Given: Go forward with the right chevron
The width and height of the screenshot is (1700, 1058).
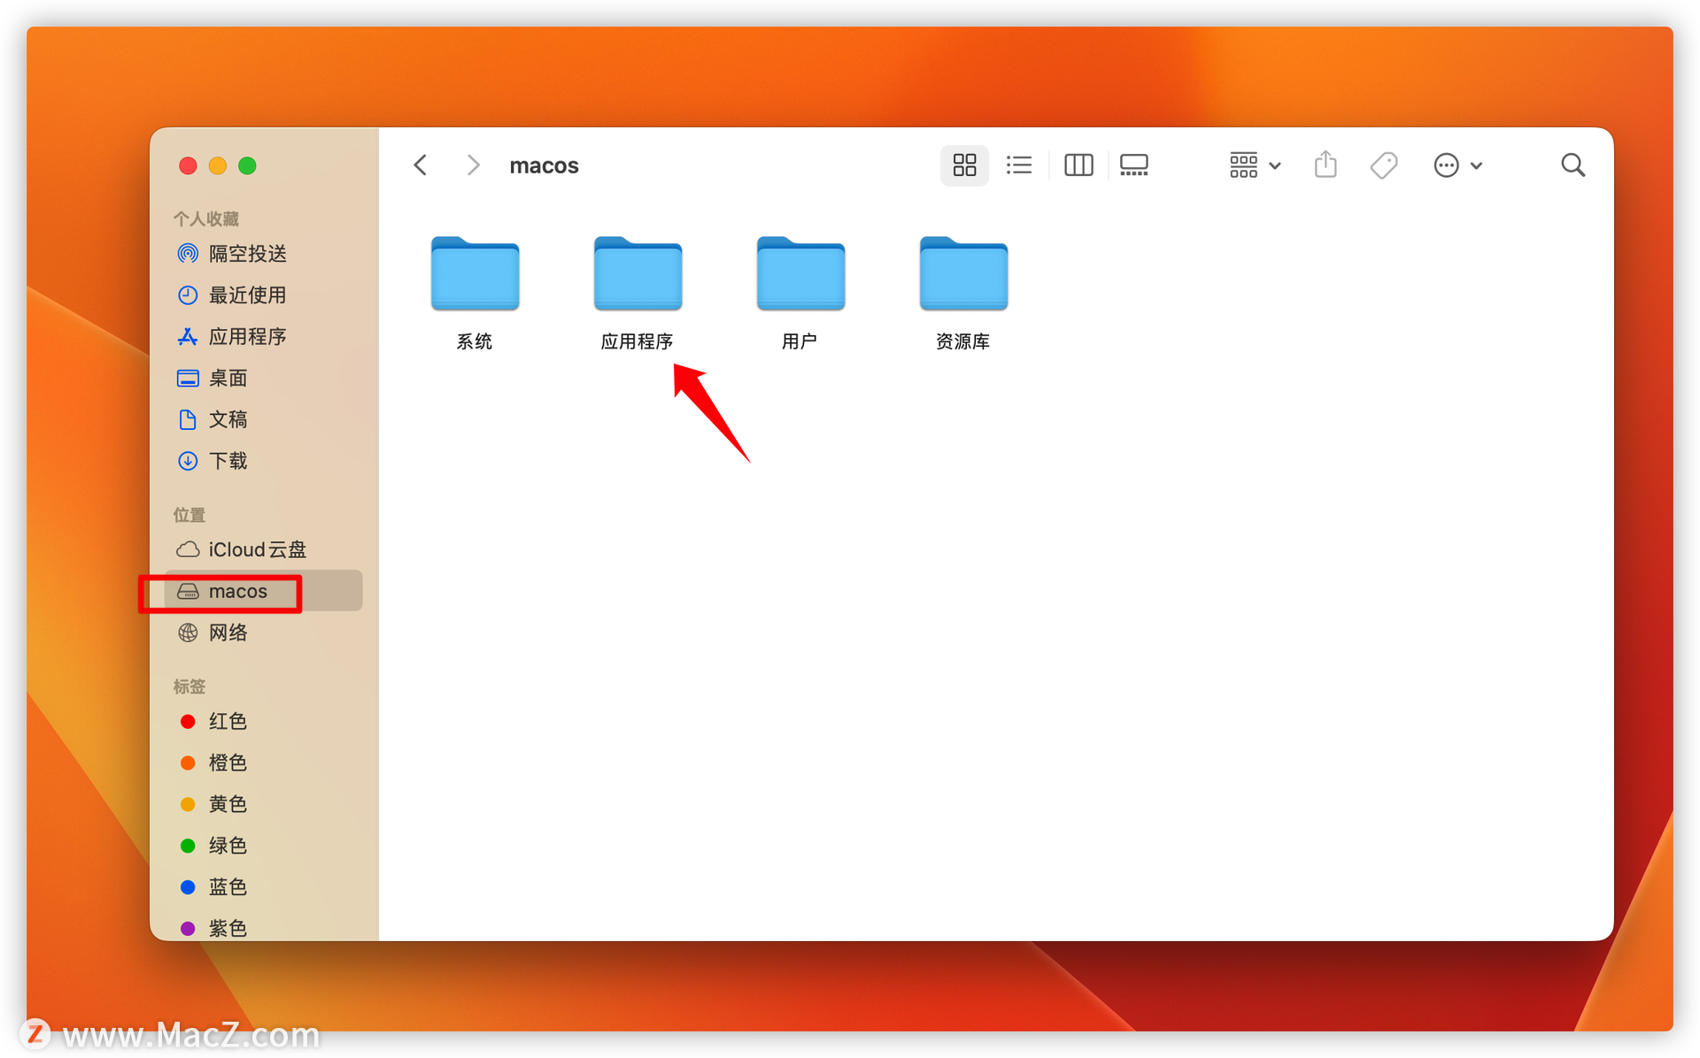Looking at the screenshot, I should pos(474,165).
